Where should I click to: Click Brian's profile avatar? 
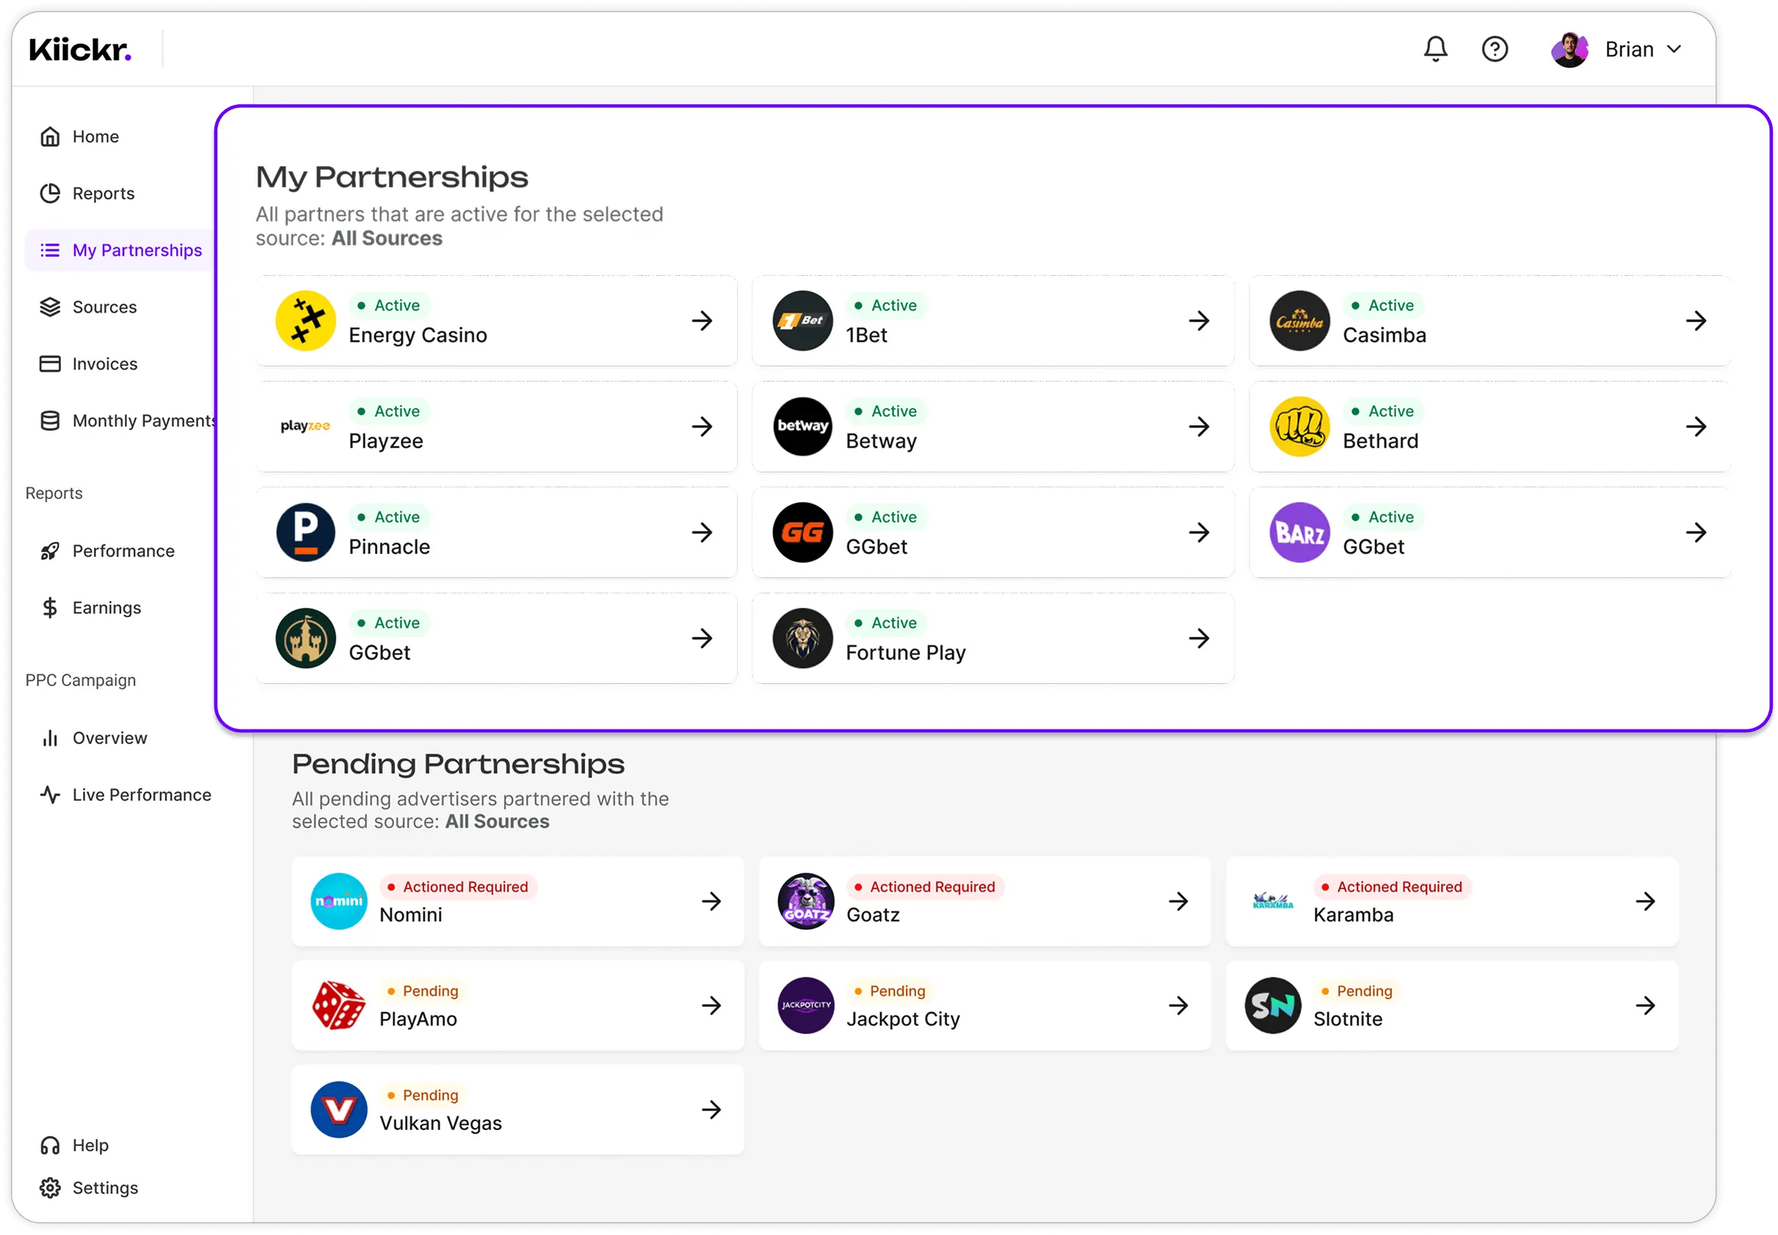tap(1569, 49)
